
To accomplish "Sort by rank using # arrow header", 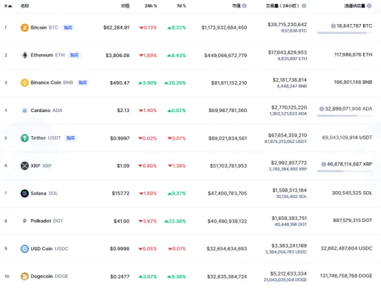I will [x=8, y=5].
